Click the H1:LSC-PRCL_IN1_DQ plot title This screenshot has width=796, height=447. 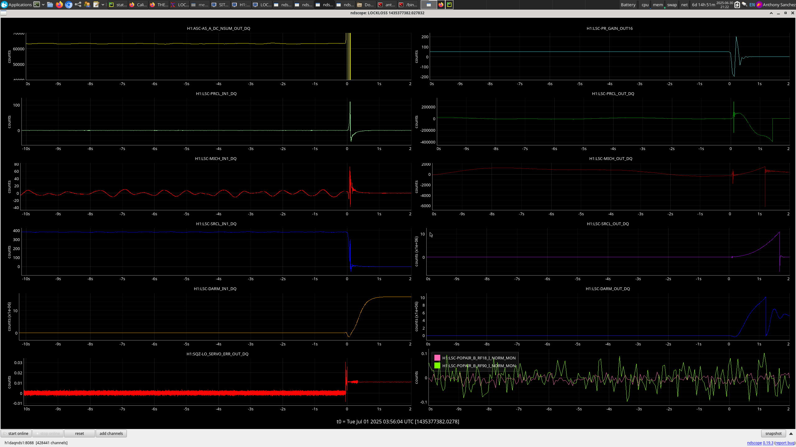pyautogui.click(x=216, y=94)
